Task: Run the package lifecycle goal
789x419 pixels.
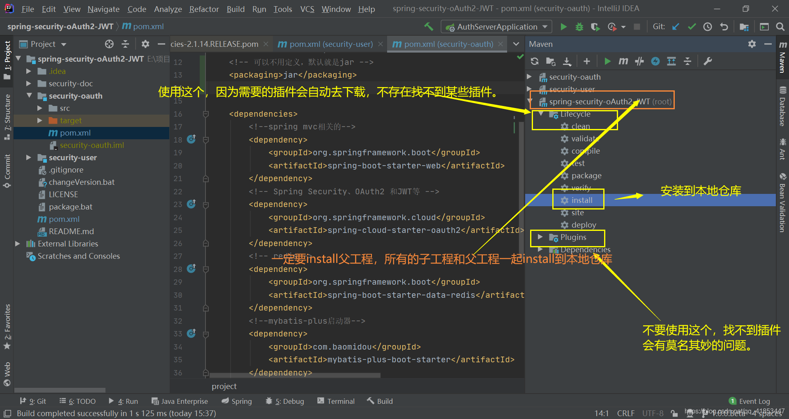Action: point(586,175)
